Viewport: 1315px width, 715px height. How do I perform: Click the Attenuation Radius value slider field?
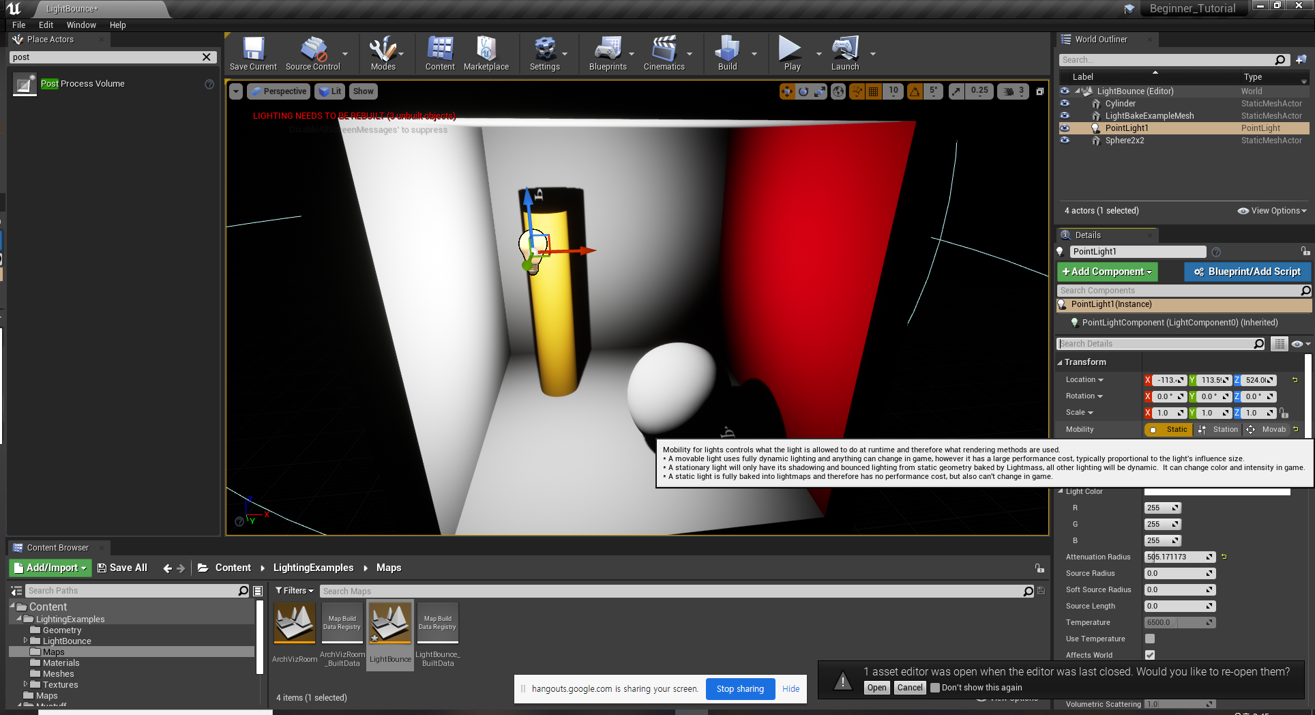coord(1180,557)
